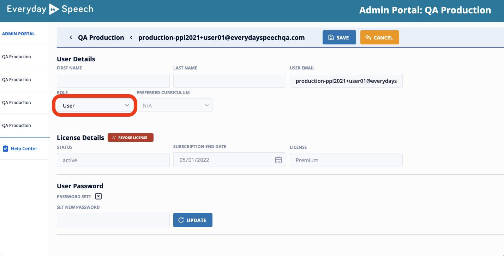Click the user email breadcrumb title
Viewport: 504px width, 256px height.
point(221,37)
